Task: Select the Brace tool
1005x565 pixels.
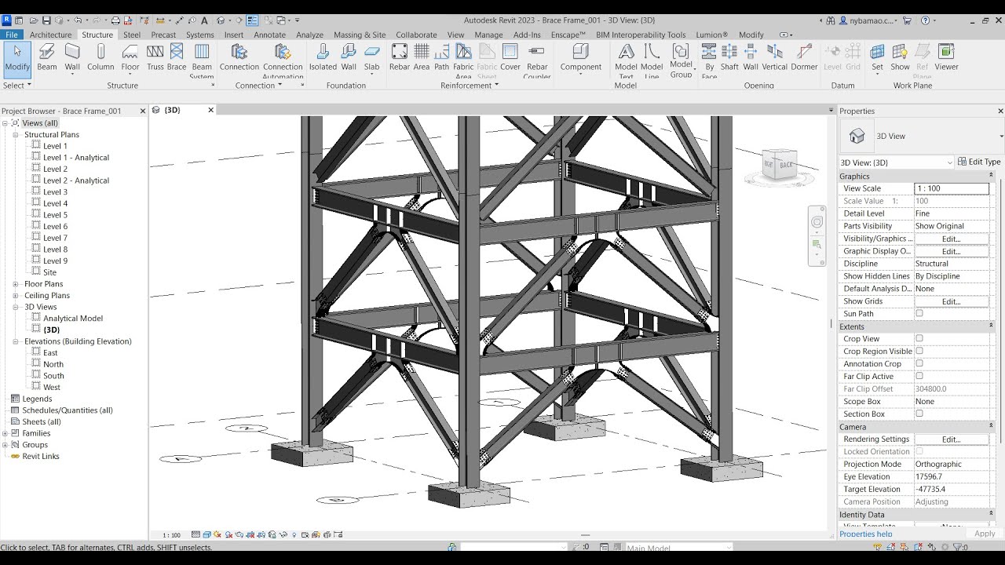Action: (x=177, y=58)
